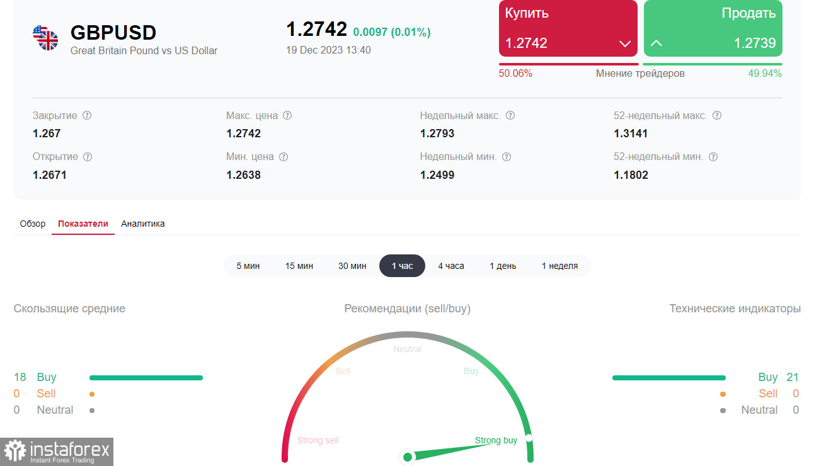Click the green Продать button
This screenshot has width=814, height=466.
tap(713, 28)
